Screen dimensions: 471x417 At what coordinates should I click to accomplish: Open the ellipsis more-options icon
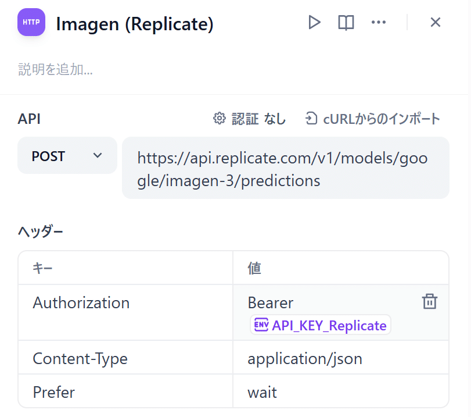(378, 22)
